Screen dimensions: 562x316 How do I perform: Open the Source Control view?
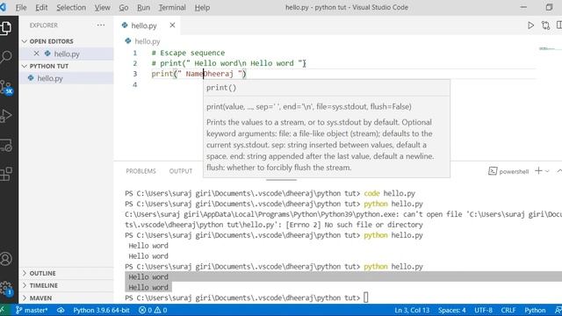[6, 87]
